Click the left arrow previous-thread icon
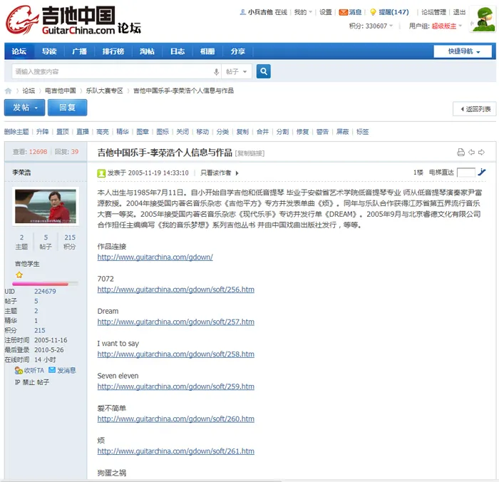 pos(471,152)
